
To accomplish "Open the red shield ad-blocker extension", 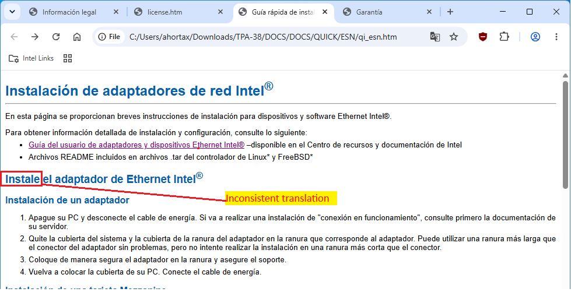I will coord(483,37).
